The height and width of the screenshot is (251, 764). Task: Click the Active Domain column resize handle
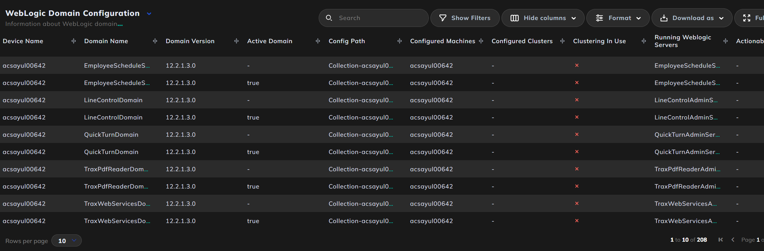[318, 41]
